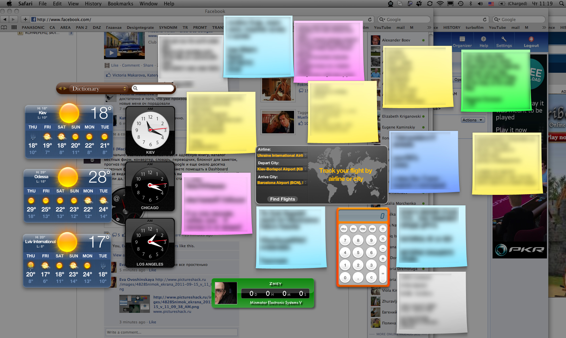Open the View menu
Viewport: 566px width, 338px height.
click(x=73, y=4)
